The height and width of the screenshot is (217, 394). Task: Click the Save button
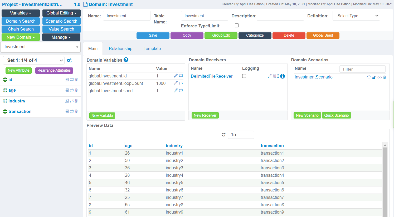(153, 36)
